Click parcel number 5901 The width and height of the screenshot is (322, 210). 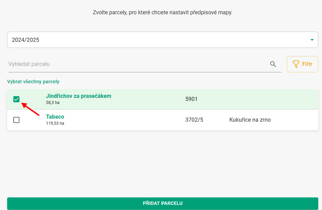tap(191, 99)
